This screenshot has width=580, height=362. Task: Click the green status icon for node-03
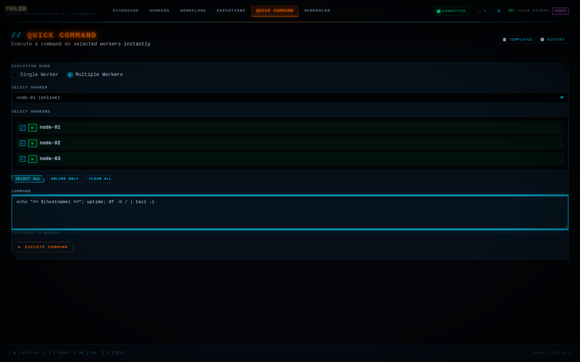pyautogui.click(x=33, y=159)
